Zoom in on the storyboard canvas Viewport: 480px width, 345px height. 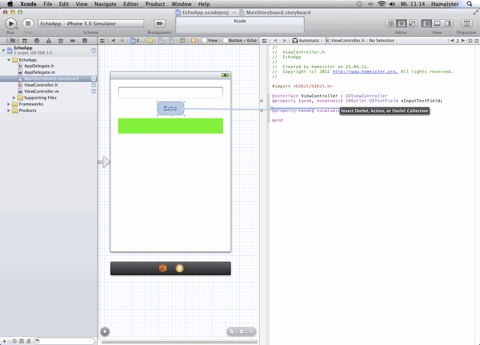click(x=251, y=332)
